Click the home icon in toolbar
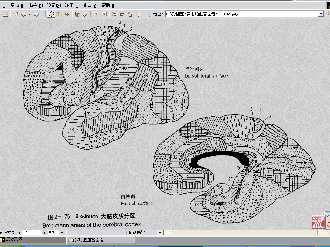 point(15,14)
